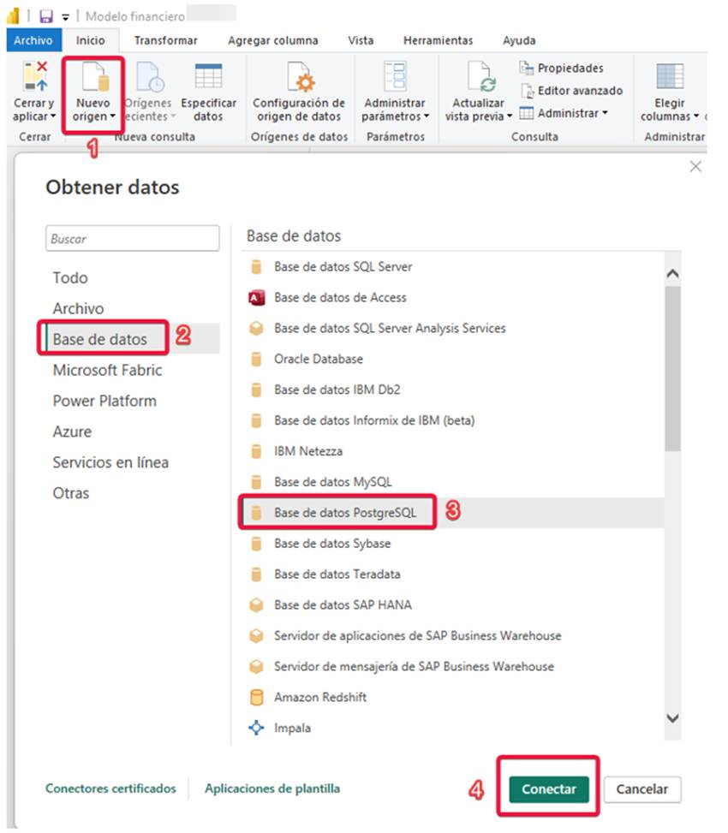728x833 pixels.
Task: Click the Buscar search field
Action: tap(132, 239)
